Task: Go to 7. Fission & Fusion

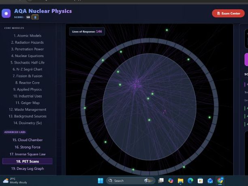Action: 28,76
